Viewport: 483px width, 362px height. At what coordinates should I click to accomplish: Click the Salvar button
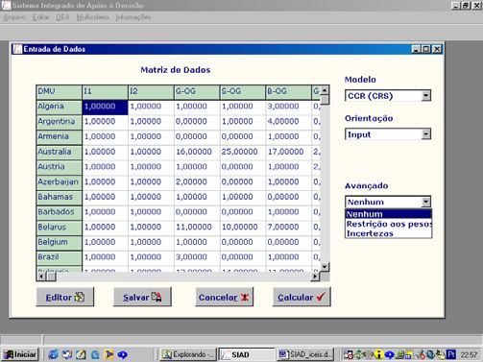point(142,297)
